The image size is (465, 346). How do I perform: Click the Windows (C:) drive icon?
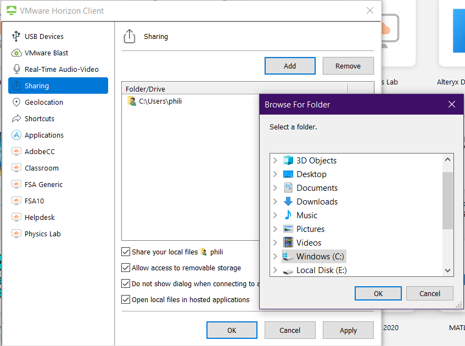[x=288, y=257]
